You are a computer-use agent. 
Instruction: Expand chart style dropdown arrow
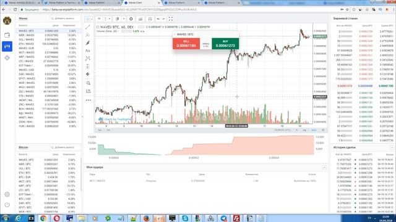pyautogui.click(x=124, y=19)
